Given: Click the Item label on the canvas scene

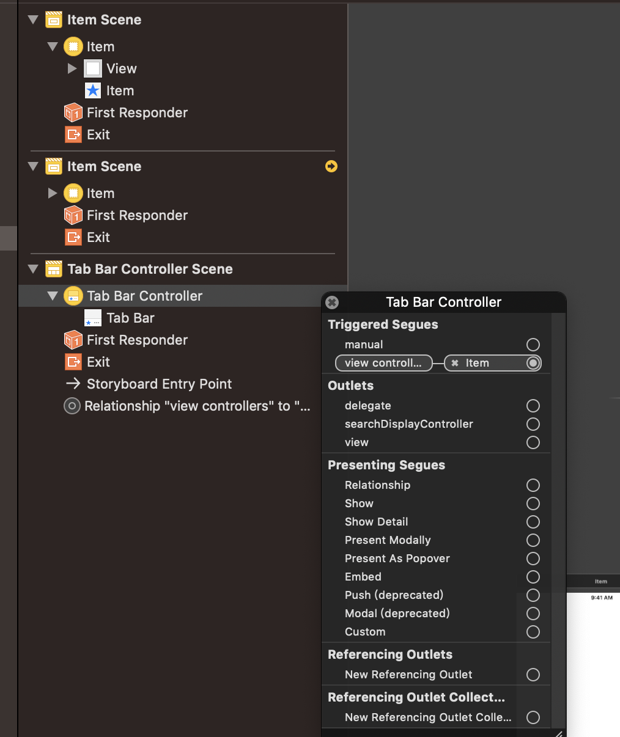Looking at the screenshot, I should point(601,581).
